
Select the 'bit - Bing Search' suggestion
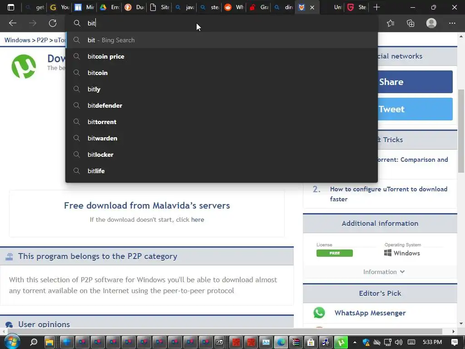tap(222, 40)
